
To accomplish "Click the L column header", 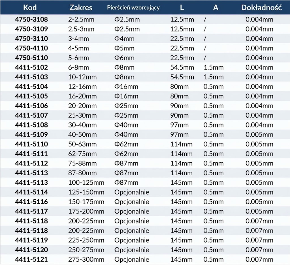I will [182, 8].
